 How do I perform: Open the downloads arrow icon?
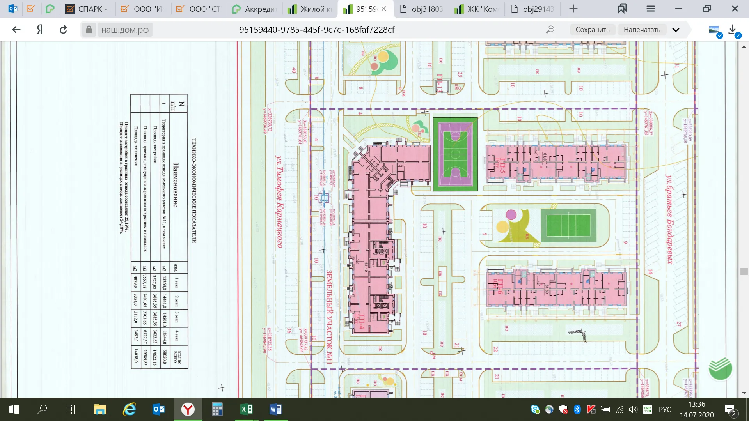(732, 30)
